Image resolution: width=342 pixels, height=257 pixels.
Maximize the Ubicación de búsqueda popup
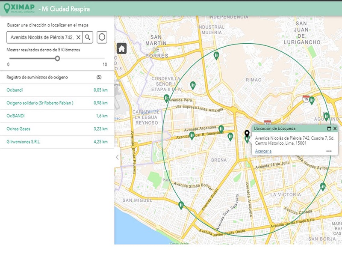[x=329, y=128]
